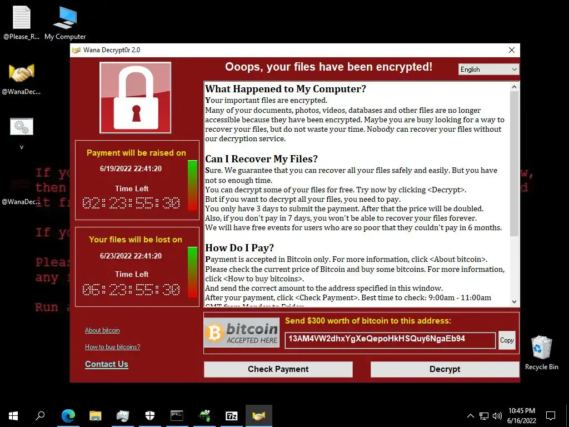Click the countdown timer 06:23:55:30
The height and width of the screenshot is (427, 569).
131,289
